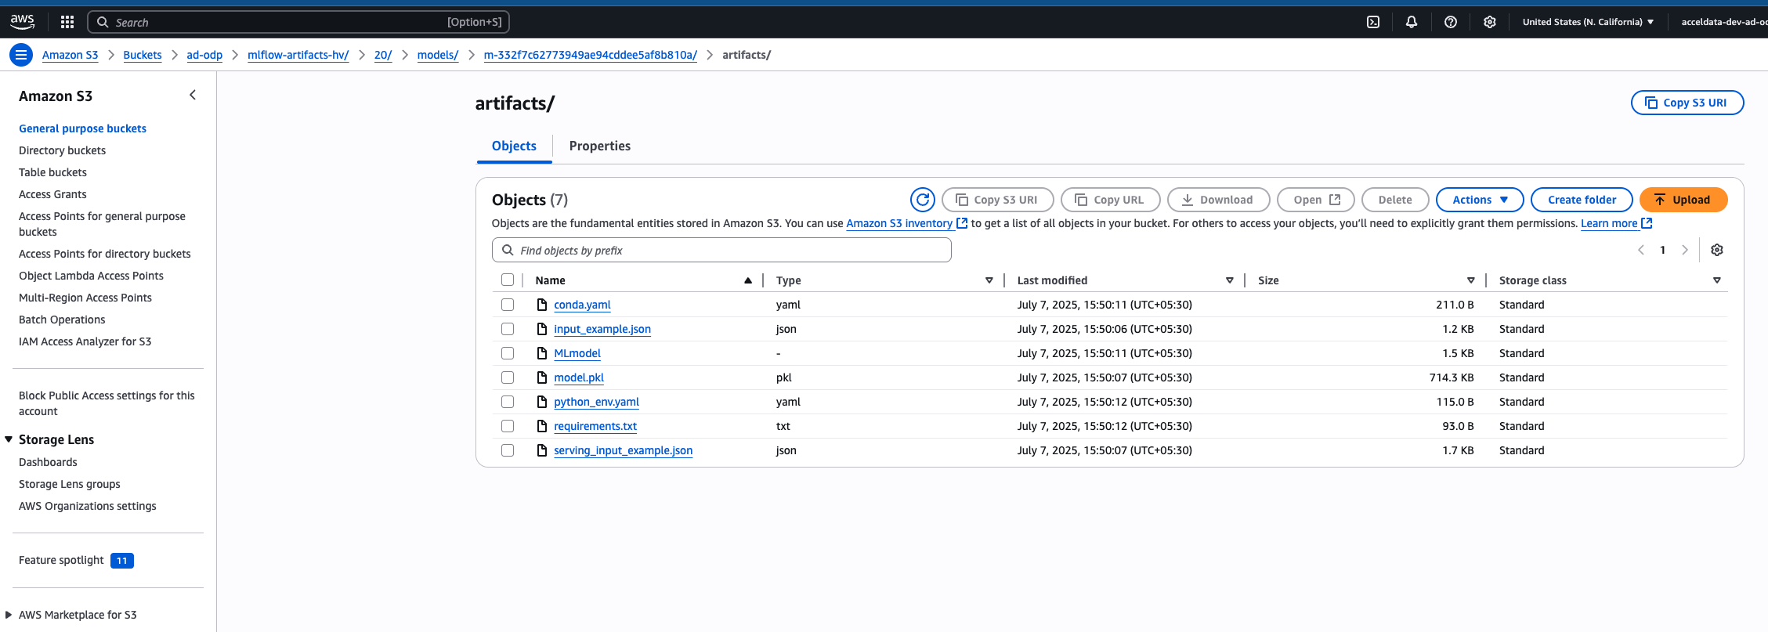
Task: Focus the Find objects by prefix field
Action: 721,251
